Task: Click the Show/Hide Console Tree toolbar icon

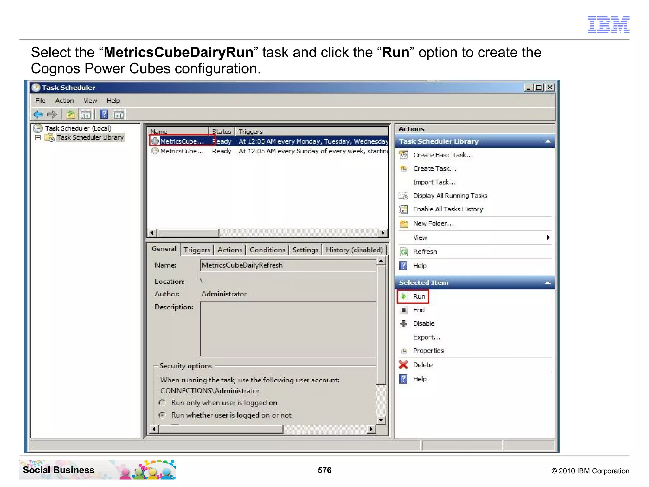Action: 86,114
